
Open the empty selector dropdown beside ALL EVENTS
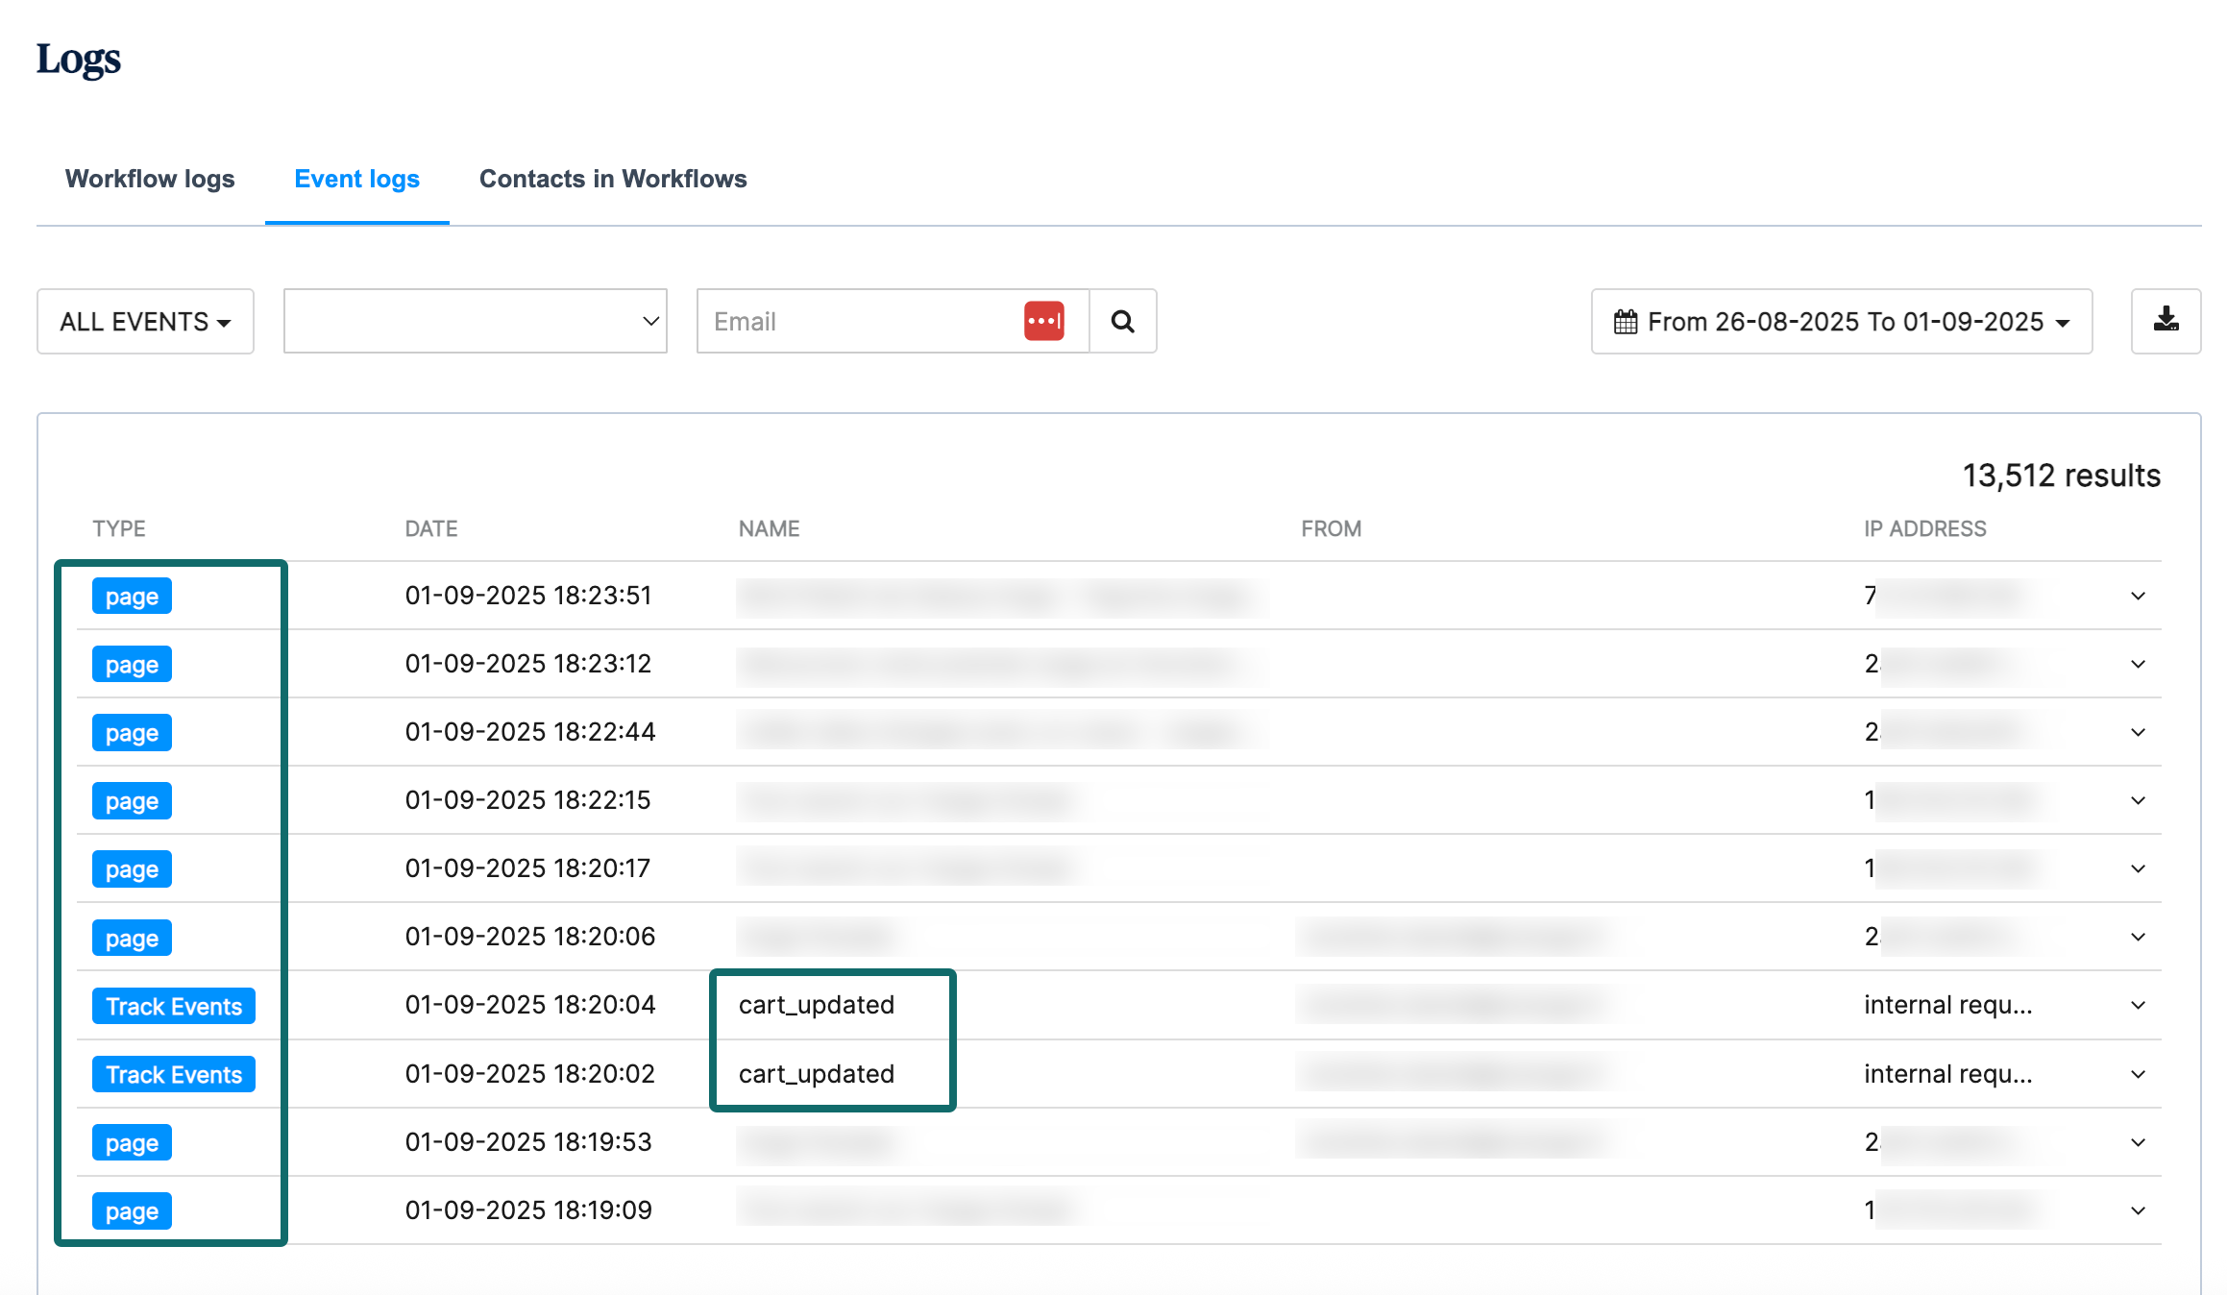pyautogui.click(x=474, y=321)
